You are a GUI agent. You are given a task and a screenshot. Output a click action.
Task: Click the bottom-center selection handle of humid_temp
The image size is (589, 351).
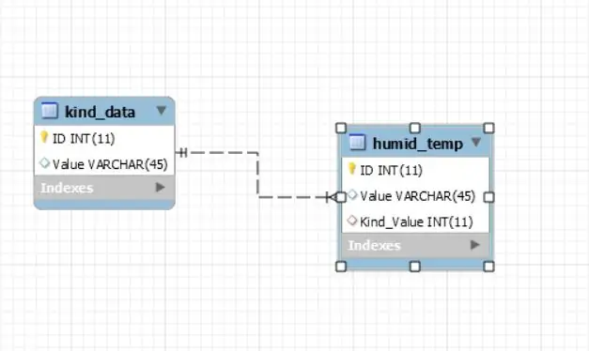414,267
